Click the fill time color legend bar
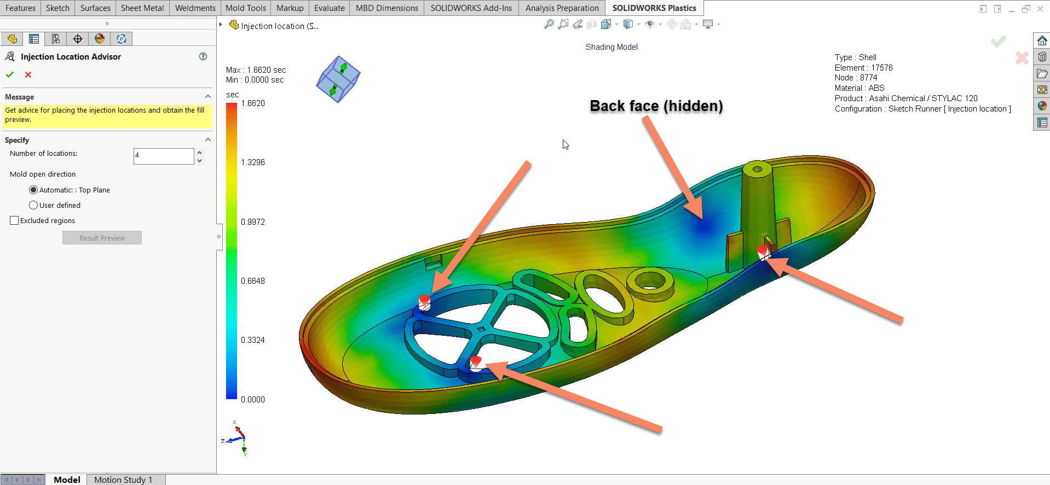 click(x=232, y=251)
